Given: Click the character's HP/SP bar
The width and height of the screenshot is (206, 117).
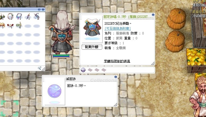Looking at the screenshot, I should 61,56.
